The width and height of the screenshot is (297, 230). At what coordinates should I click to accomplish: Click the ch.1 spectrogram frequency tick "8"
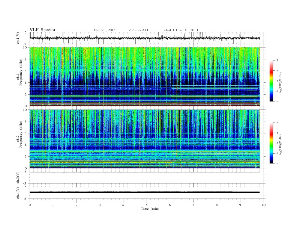coord(26,59)
